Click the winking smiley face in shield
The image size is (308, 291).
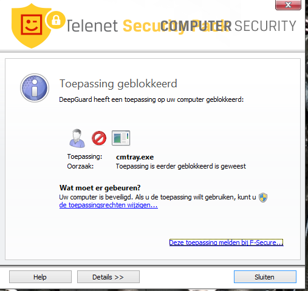click(x=32, y=24)
